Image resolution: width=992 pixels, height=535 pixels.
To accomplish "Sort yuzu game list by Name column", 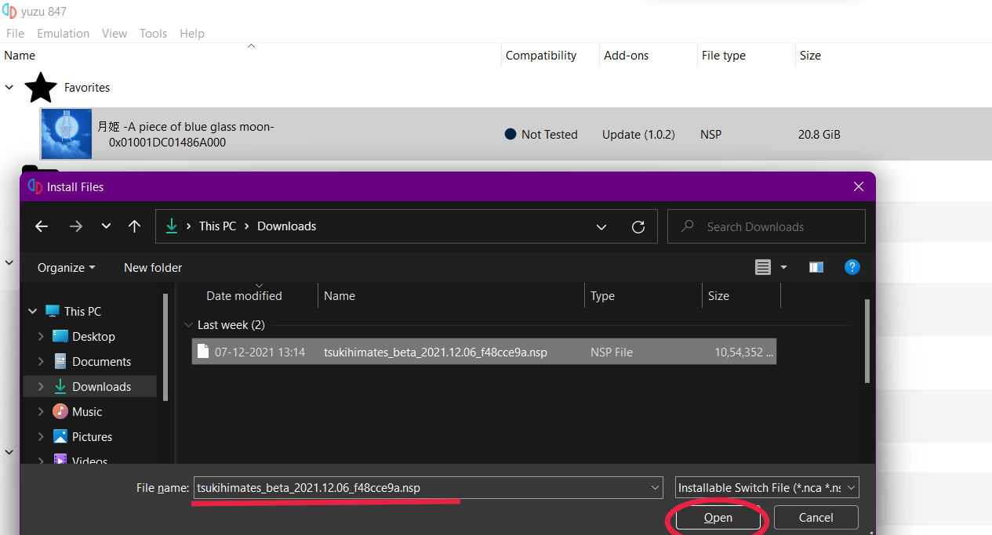I will pyautogui.click(x=20, y=56).
